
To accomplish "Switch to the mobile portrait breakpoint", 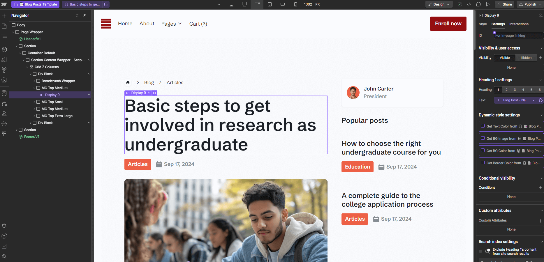I will (x=295, y=4).
